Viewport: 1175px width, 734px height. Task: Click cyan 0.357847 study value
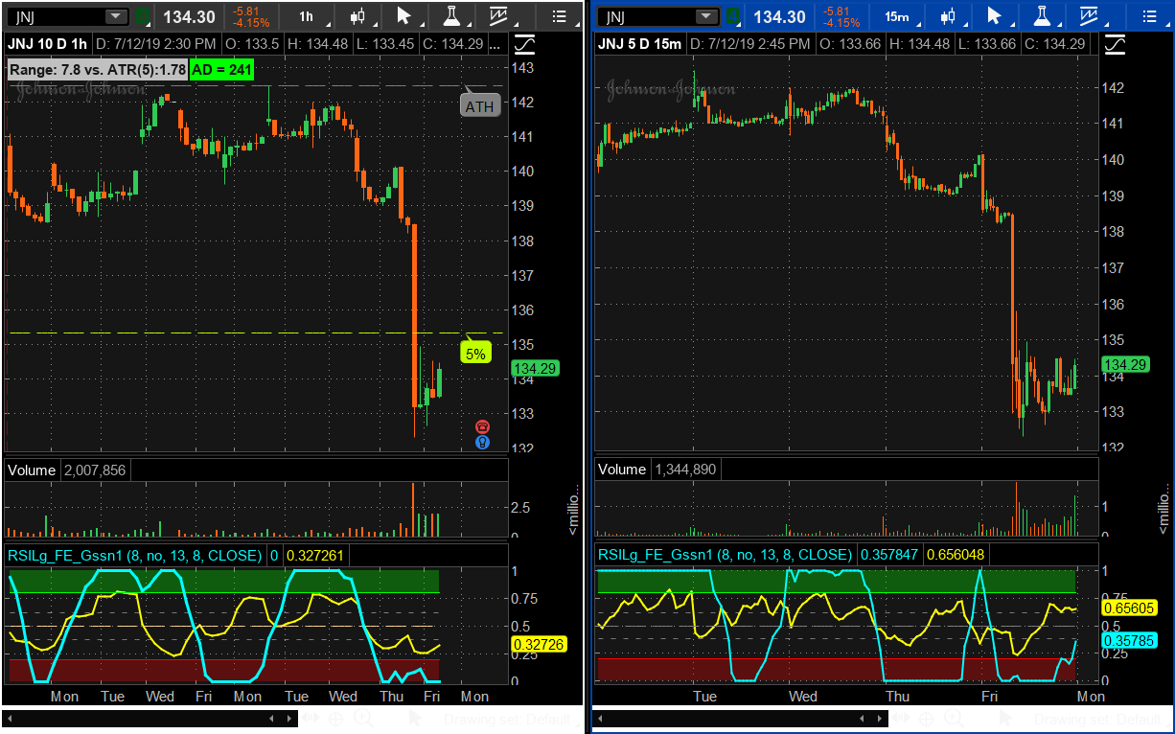(x=888, y=554)
